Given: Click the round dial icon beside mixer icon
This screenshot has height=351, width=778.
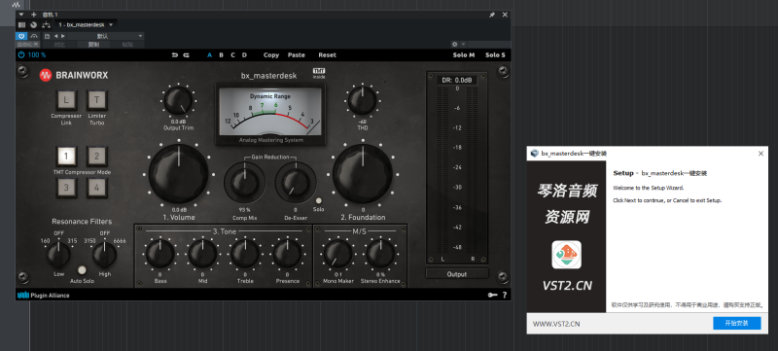Looking at the screenshot, I should click(34, 24).
